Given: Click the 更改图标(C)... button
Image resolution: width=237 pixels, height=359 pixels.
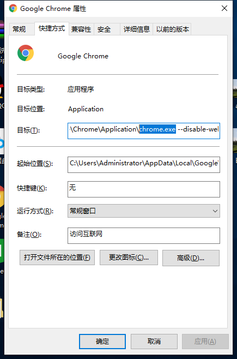Looking at the screenshot, I should tap(129, 258).
